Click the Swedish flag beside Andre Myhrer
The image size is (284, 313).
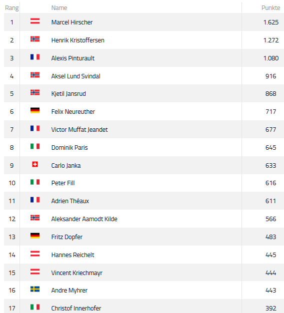pos(35,289)
